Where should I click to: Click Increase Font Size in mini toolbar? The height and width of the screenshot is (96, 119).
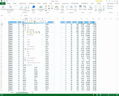click(35, 19)
